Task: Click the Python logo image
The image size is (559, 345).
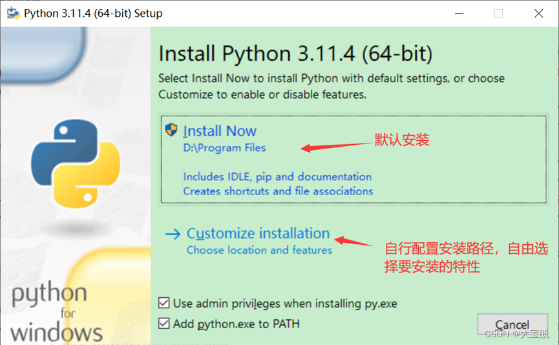Action: pos(76,163)
